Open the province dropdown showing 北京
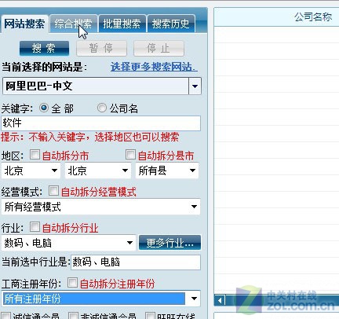The height and width of the screenshot is (319, 339). click(x=31, y=170)
